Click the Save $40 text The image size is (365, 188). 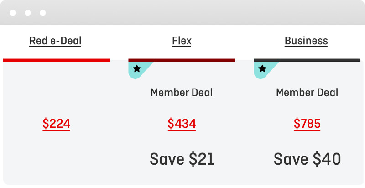307,159
